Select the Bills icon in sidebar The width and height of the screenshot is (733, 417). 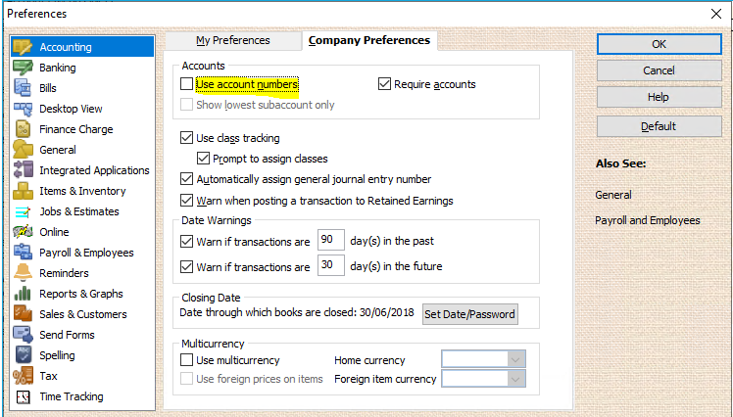(23, 88)
